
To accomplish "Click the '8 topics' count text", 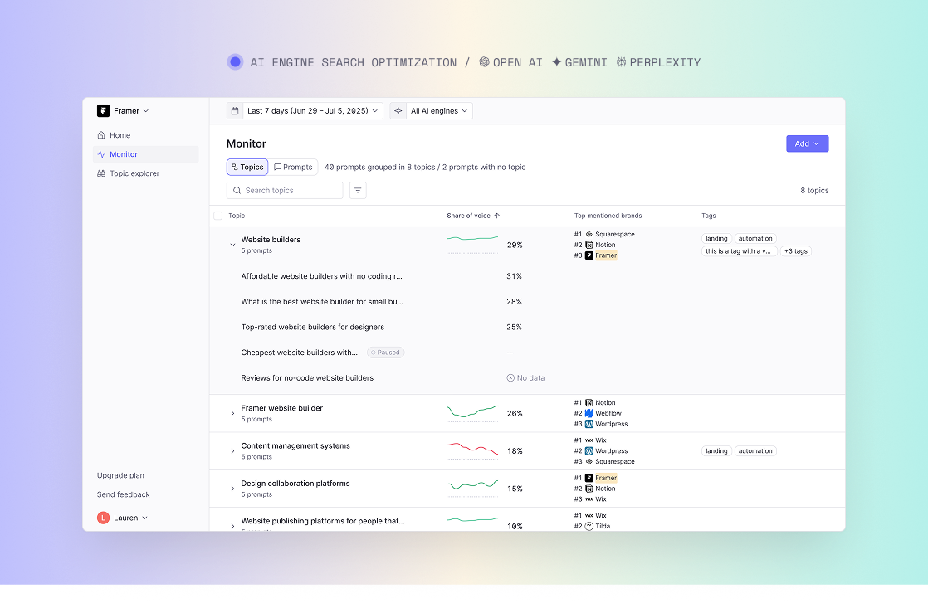I will pyautogui.click(x=814, y=191).
